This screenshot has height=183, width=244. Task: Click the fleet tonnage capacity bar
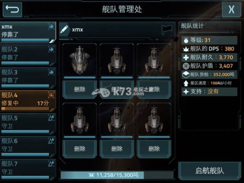point(117,175)
